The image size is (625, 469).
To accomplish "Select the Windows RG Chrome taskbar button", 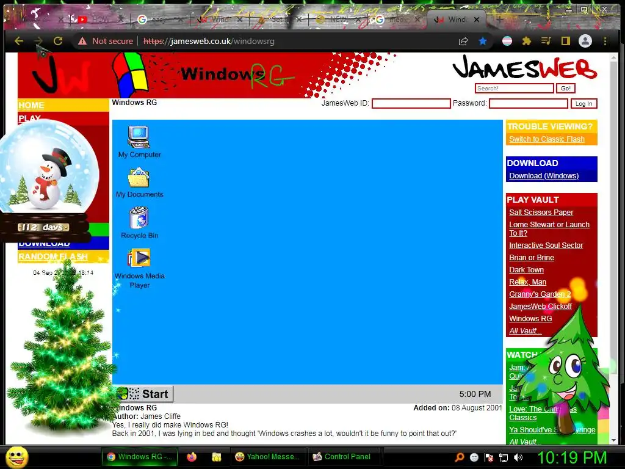I will coord(140,457).
